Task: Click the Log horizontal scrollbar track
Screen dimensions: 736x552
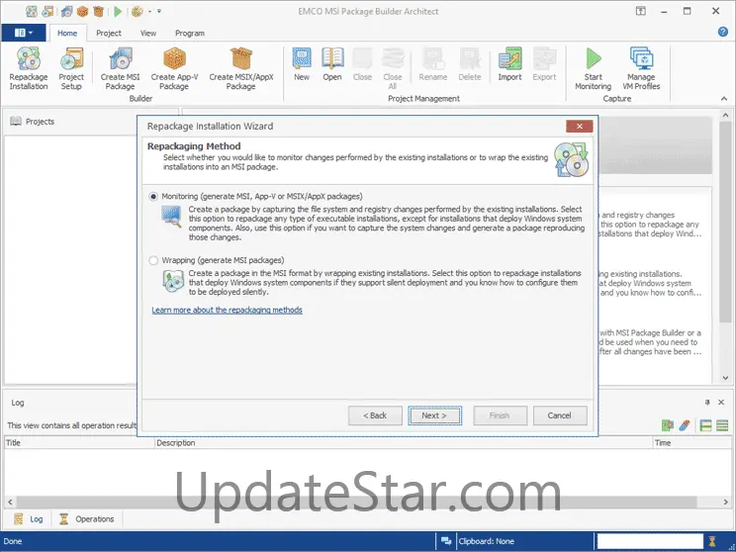Action: 368,502
